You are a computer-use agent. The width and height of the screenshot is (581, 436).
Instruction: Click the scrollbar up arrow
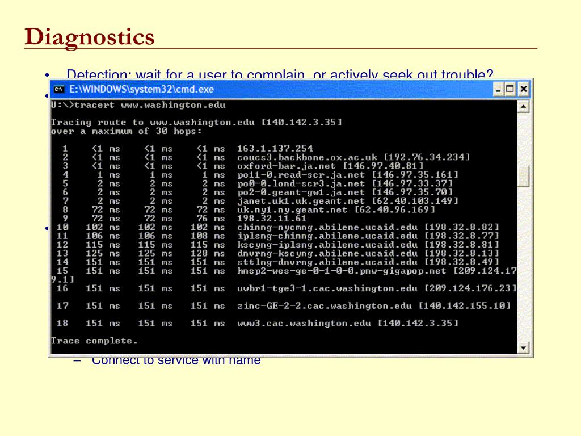(x=523, y=107)
